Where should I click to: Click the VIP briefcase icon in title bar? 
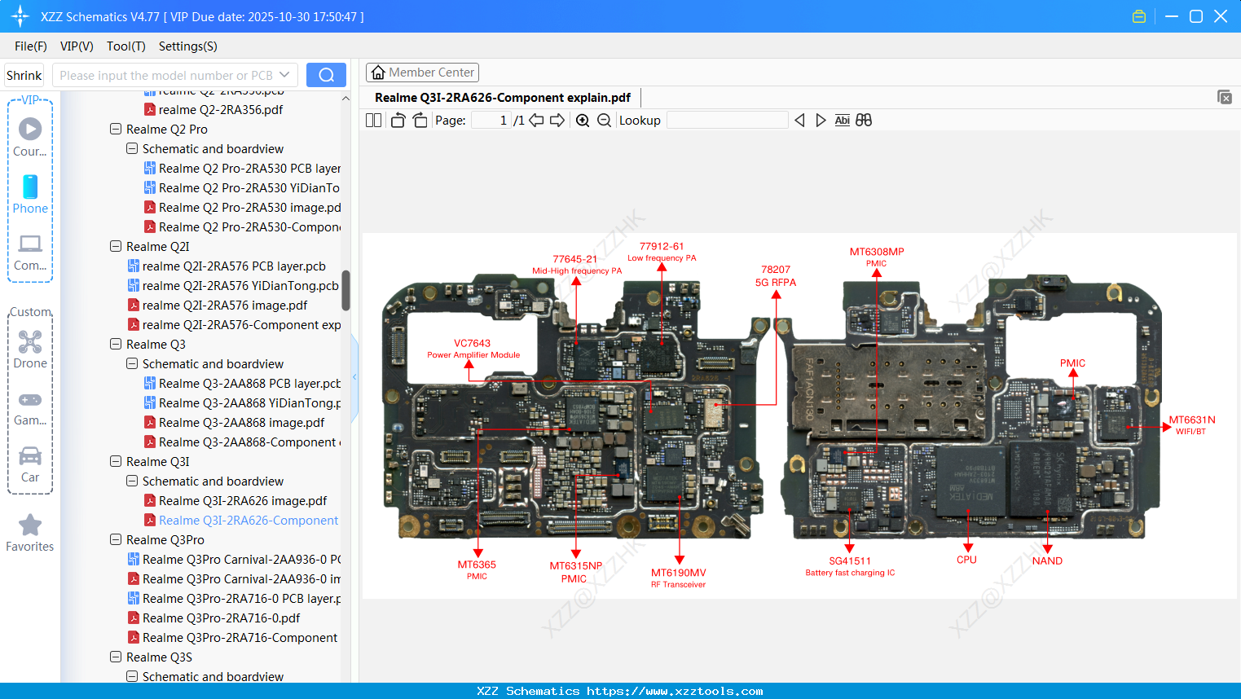(x=1139, y=16)
